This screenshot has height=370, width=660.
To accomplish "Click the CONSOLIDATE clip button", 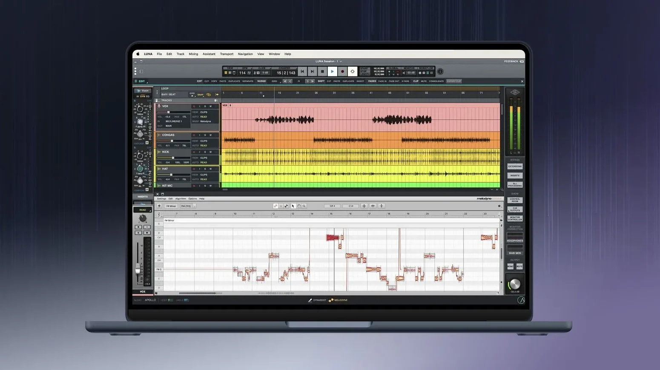I will click(x=436, y=81).
